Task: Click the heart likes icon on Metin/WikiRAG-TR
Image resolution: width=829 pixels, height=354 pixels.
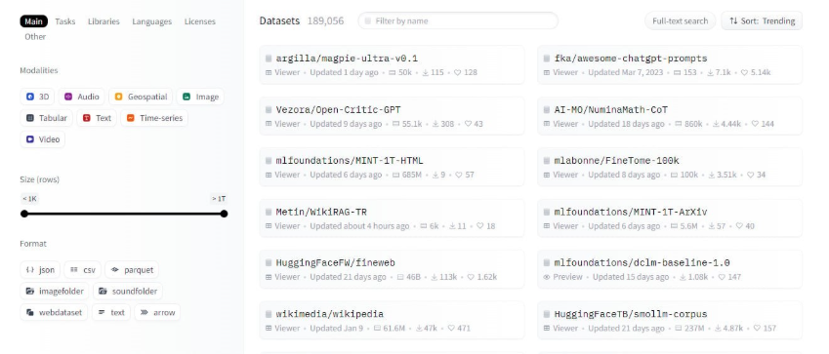Action: [x=480, y=226]
